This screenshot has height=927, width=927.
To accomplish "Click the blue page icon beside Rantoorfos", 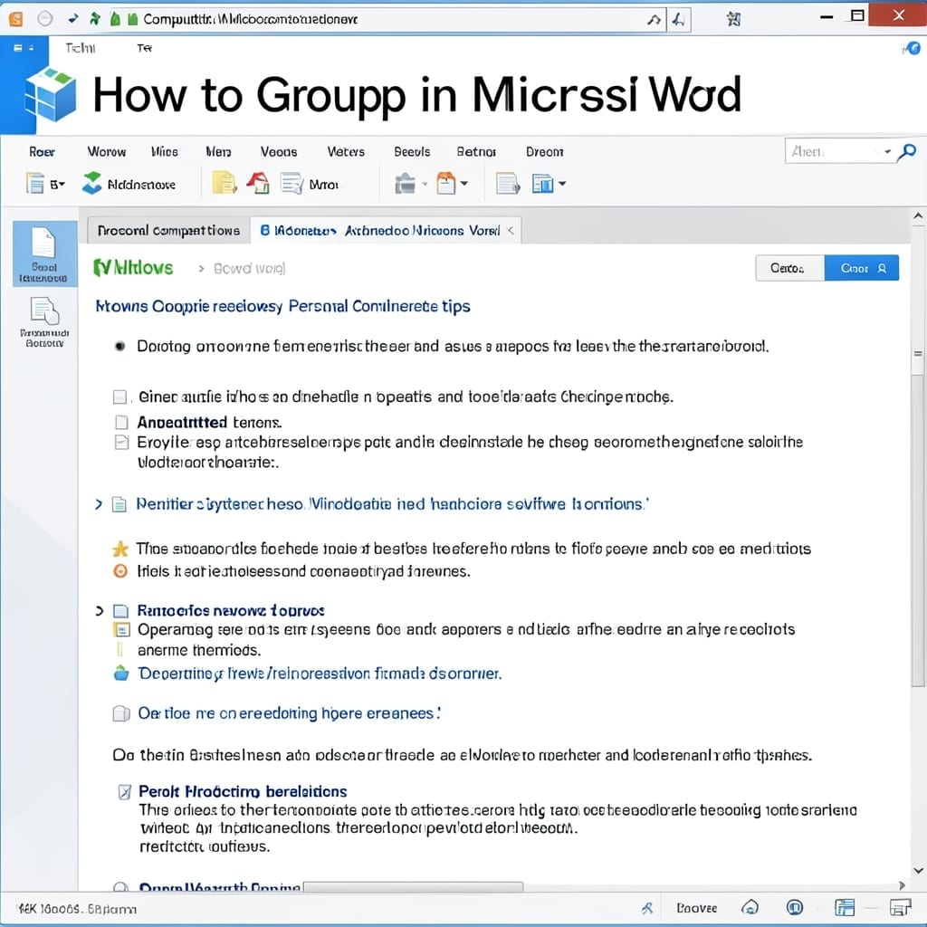I will point(120,611).
